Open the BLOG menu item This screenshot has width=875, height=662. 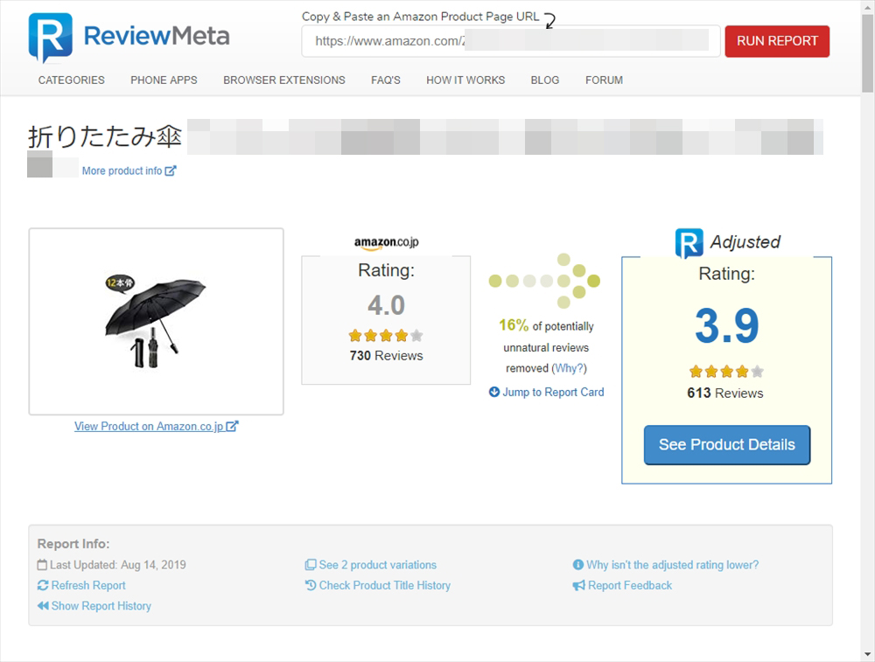pos(544,80)
